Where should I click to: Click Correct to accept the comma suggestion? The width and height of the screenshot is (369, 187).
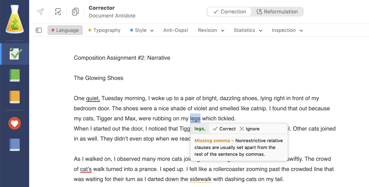click(224, 128)
